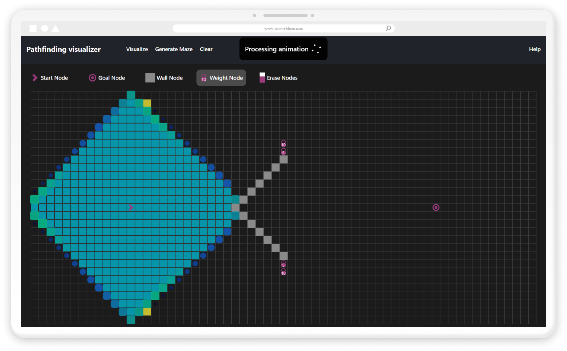Select the Erase Nodes tool

tap(278, 78)
